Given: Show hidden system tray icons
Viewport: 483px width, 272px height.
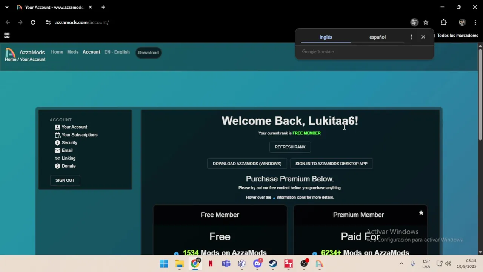Looking at the screenshot, I should [x=401, y=264].
